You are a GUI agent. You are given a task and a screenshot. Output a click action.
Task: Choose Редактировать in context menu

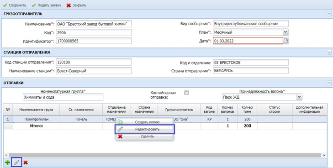click(145, 129)
